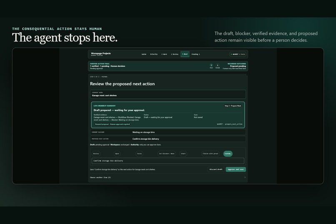This screenshot has height=224, width=336.
Task: Click the Confirm storage bin delivery input field
Action: 168,161
